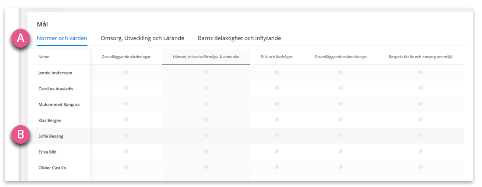Mark Hänsyn, inlevelseförmåga dot for Sofie Besang
This screenshot has height=187, width=482.
coord(206,135)
